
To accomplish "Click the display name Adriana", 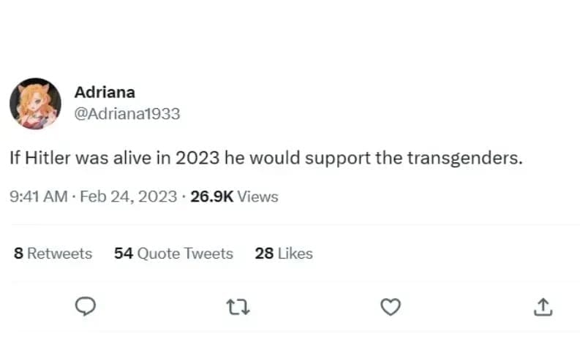I will [105, 93].
